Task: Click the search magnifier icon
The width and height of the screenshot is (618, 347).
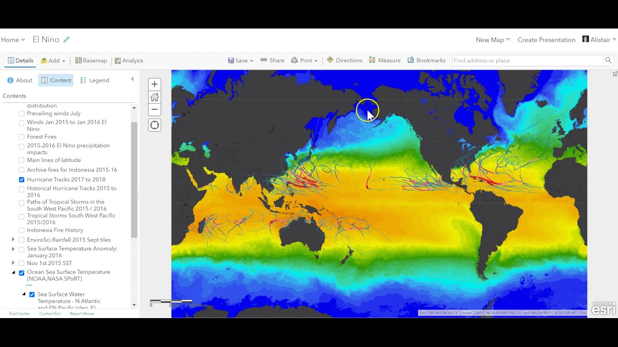Action: [608, 60]
